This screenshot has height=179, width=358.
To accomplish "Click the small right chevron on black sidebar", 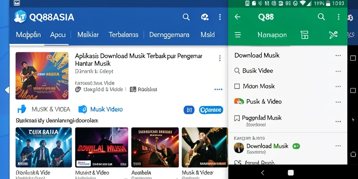I will 353,120.
